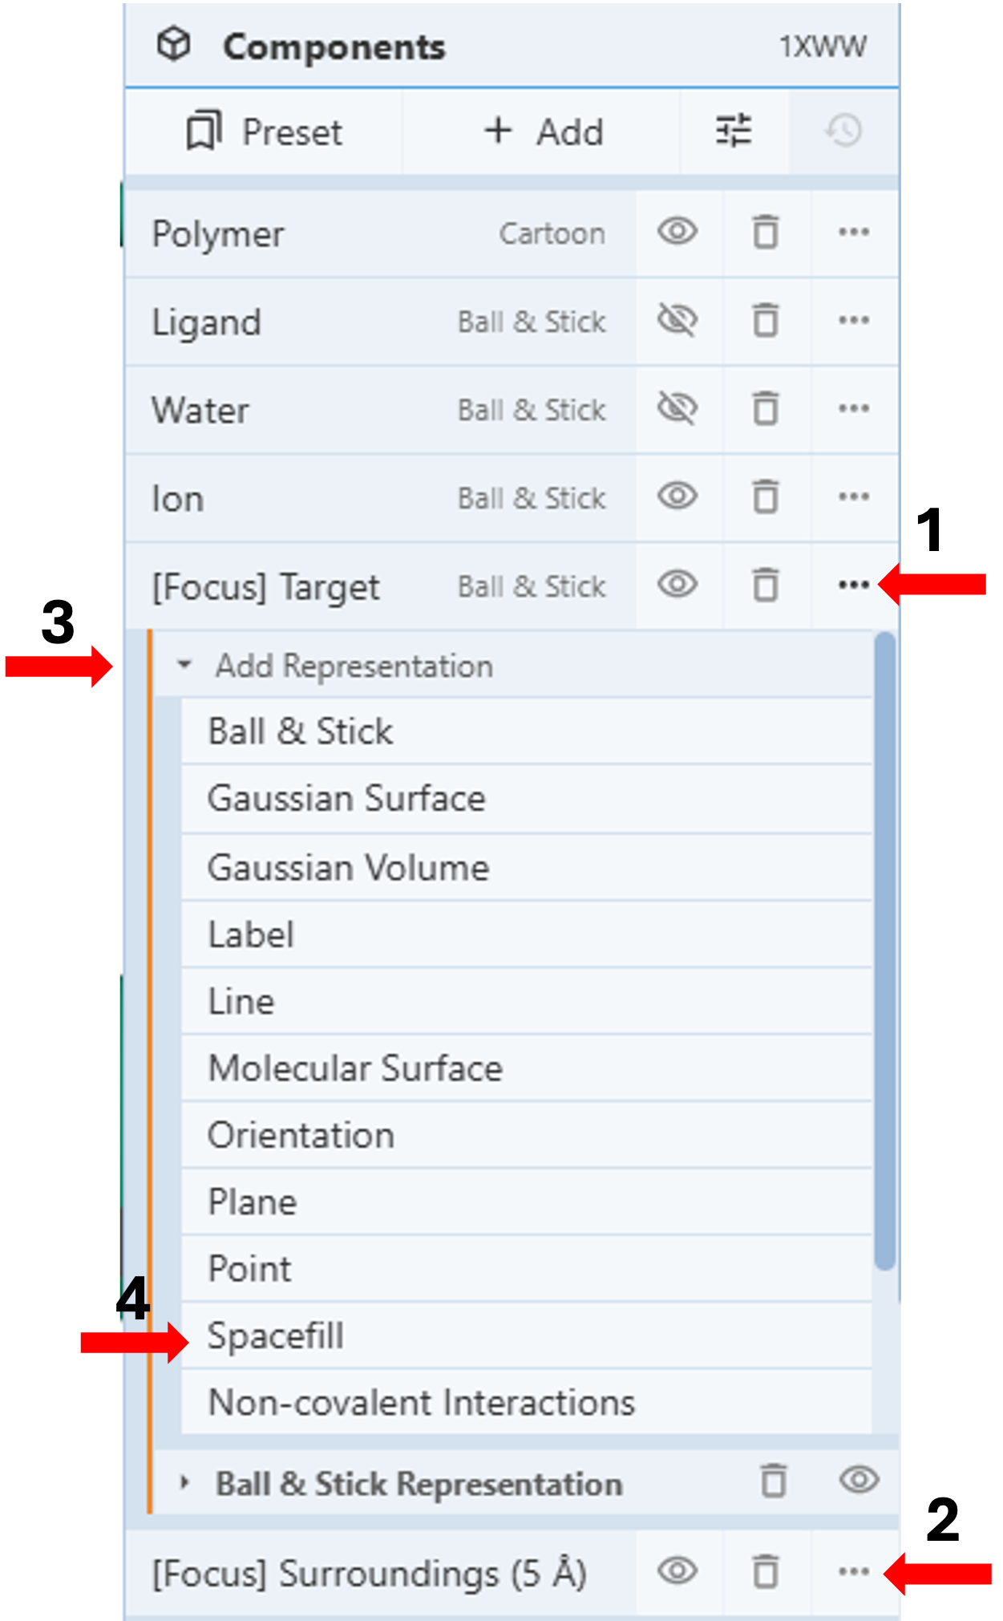1003x1621 pixels.
Task: Toggle visibility of [Focus] Target
Action: 677,585
